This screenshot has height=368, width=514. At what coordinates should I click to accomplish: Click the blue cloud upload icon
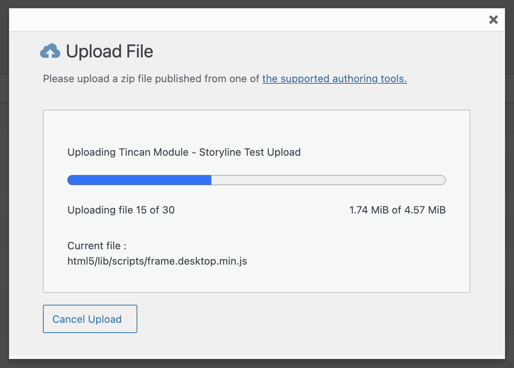click(50, 52)
